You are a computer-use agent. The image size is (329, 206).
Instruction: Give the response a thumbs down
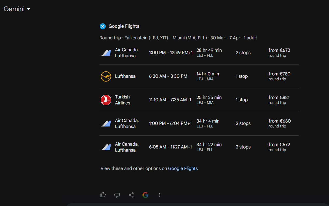pyautogui.click(x=117, y=195)
